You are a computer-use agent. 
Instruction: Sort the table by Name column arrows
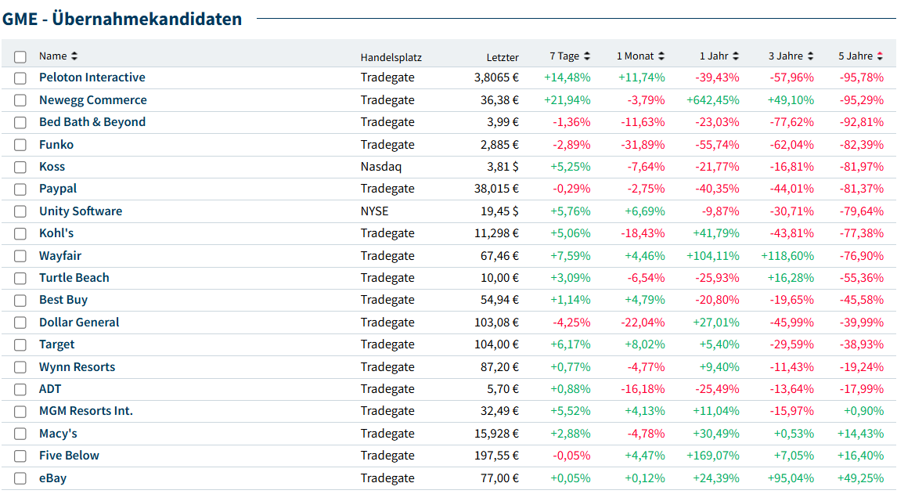pos(74,56)
